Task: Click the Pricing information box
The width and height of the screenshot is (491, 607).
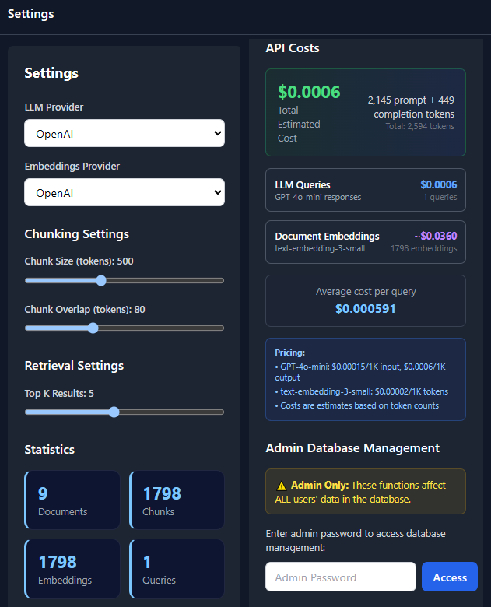Action: coord(366,379)
